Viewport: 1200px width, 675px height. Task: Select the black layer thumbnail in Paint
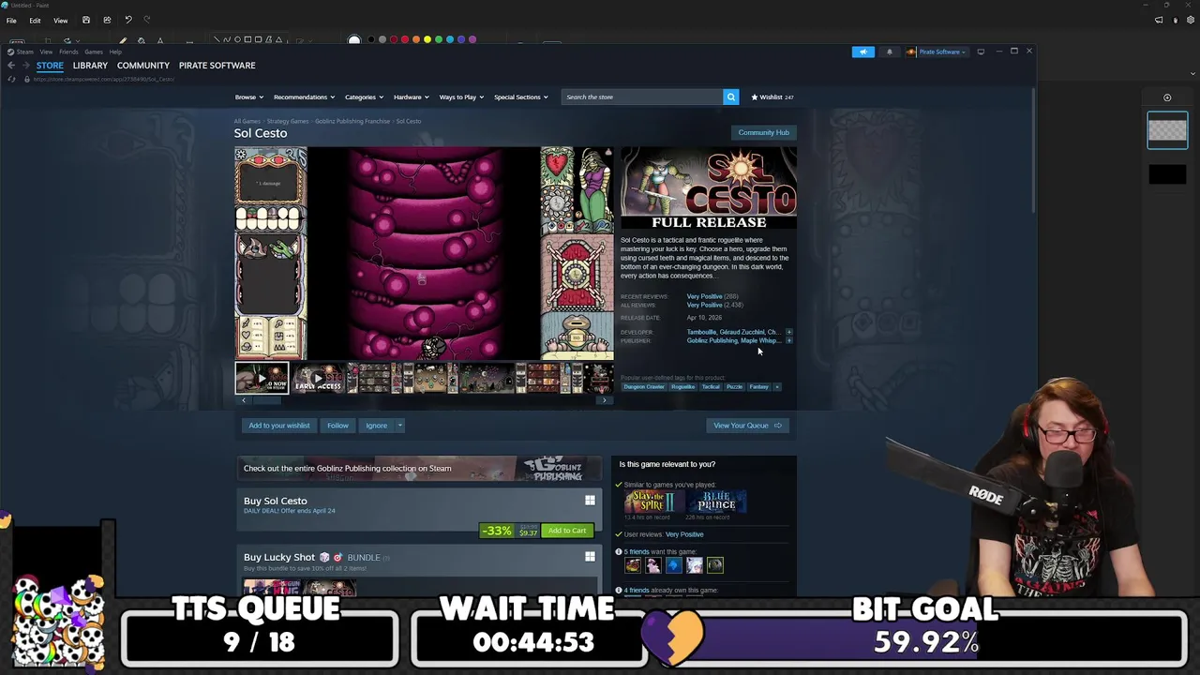click(1167, 174)
